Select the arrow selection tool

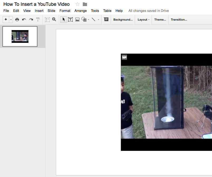pyautogui.click(x=64, y=19)
